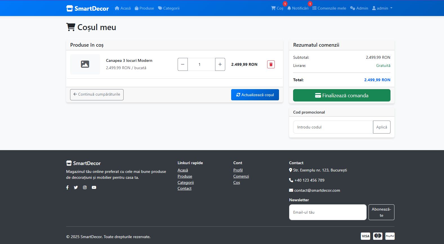
Task: Open Notificări bell in navbar
Action: [x=298, y=8]
